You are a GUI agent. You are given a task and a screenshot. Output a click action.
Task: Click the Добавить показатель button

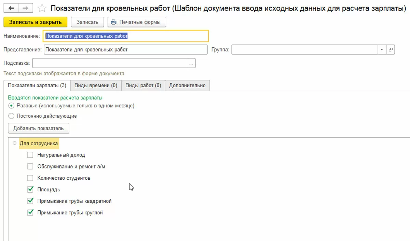[x=39, y=129]
